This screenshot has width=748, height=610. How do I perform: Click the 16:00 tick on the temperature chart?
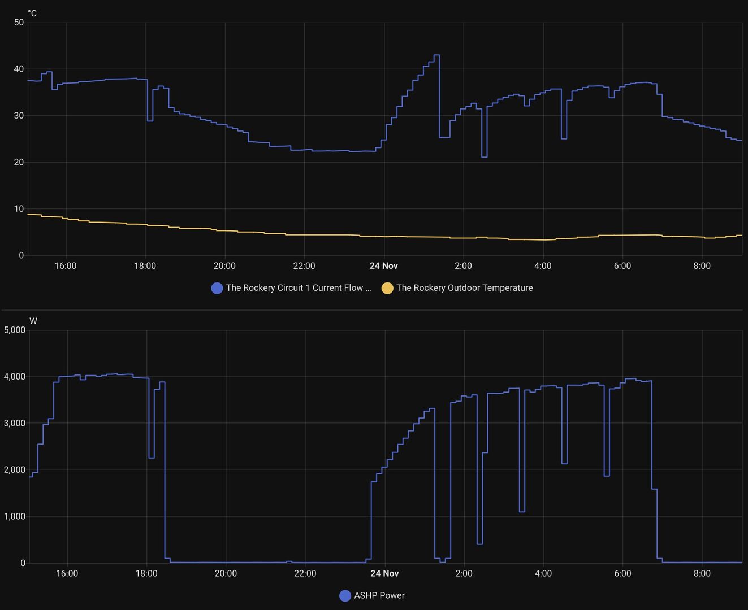(x=66, y=266)
